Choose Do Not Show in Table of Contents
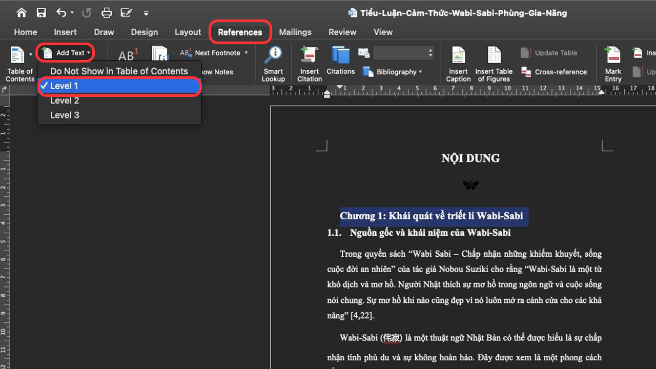 [x=119, y=71]
